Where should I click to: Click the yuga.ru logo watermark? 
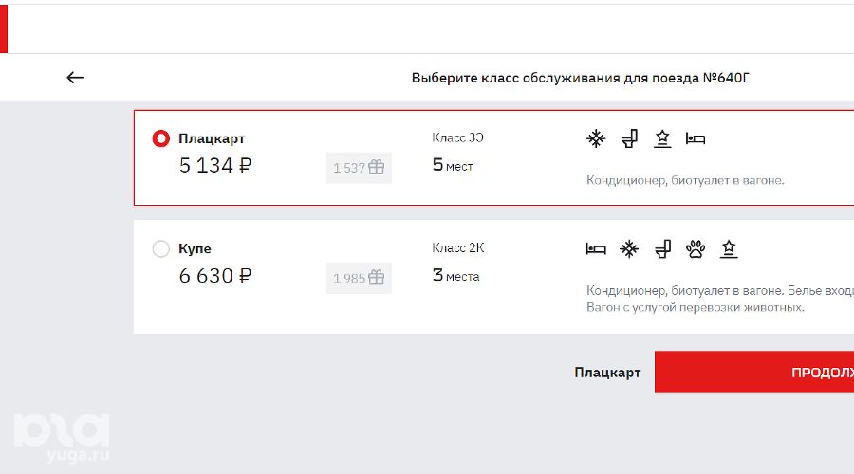point(62,438)
